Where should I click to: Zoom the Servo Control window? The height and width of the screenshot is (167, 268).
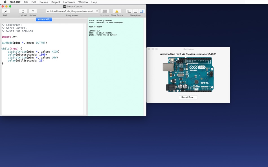coord(10,6)
